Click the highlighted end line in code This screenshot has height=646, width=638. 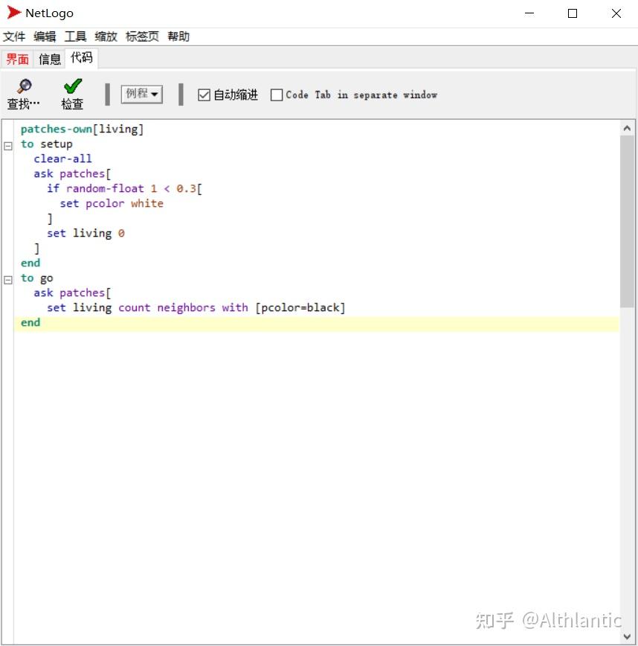(x=30, y=322)
